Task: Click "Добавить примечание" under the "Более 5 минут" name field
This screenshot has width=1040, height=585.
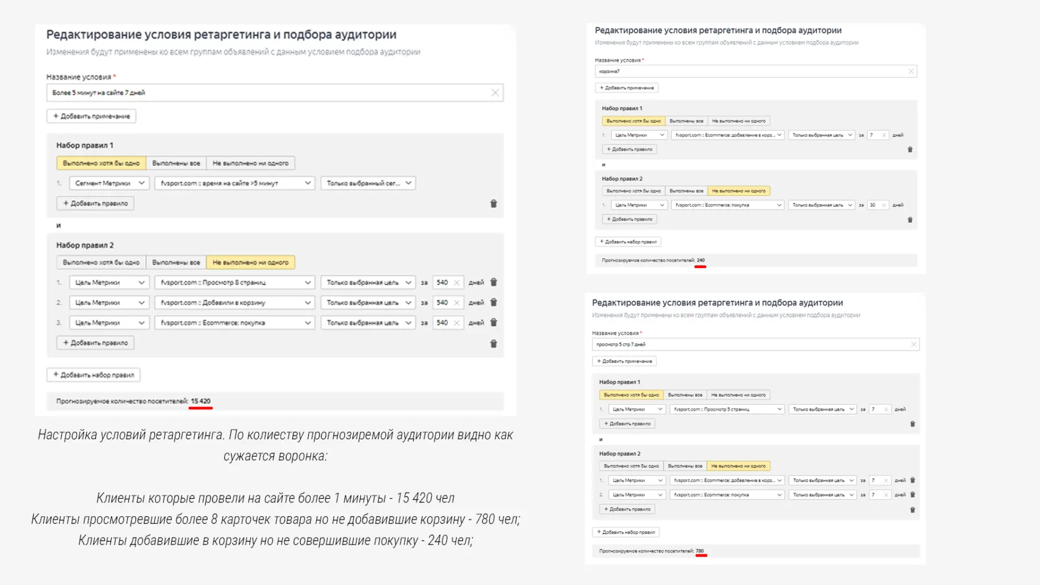Action: pos(91,116)
